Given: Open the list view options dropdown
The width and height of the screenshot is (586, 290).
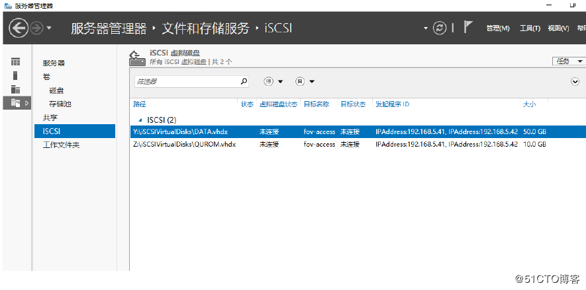Looking at the screenshot, I should [273, 81].
